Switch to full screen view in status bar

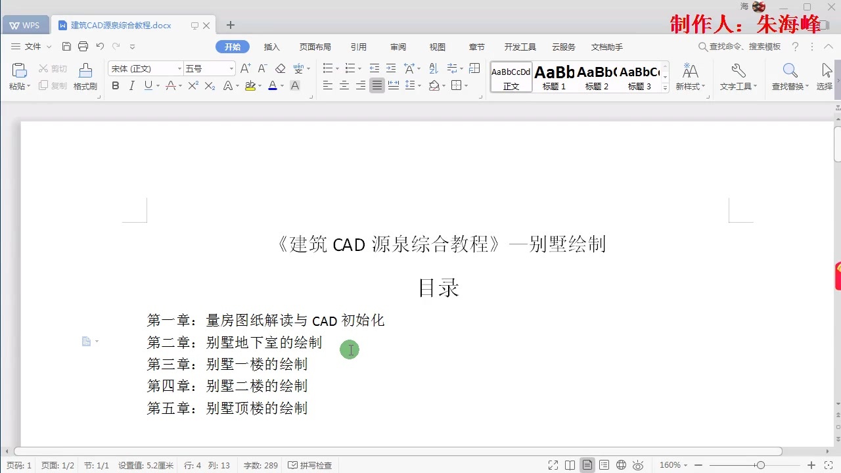click(553, 465)
